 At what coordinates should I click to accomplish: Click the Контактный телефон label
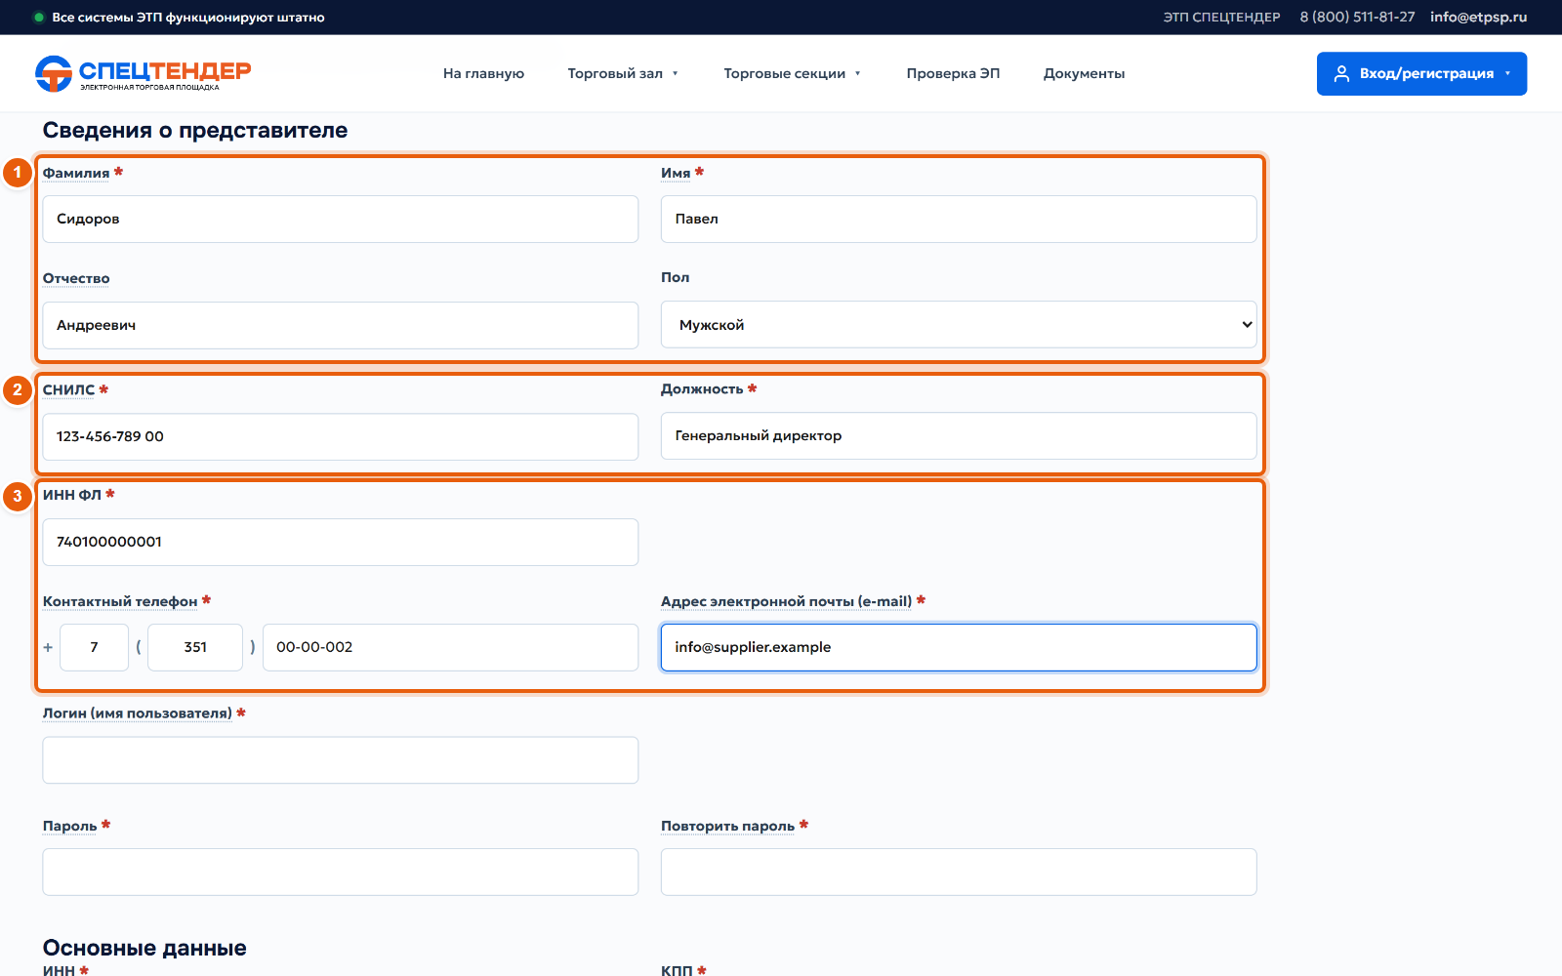click(x=120, y=601)
